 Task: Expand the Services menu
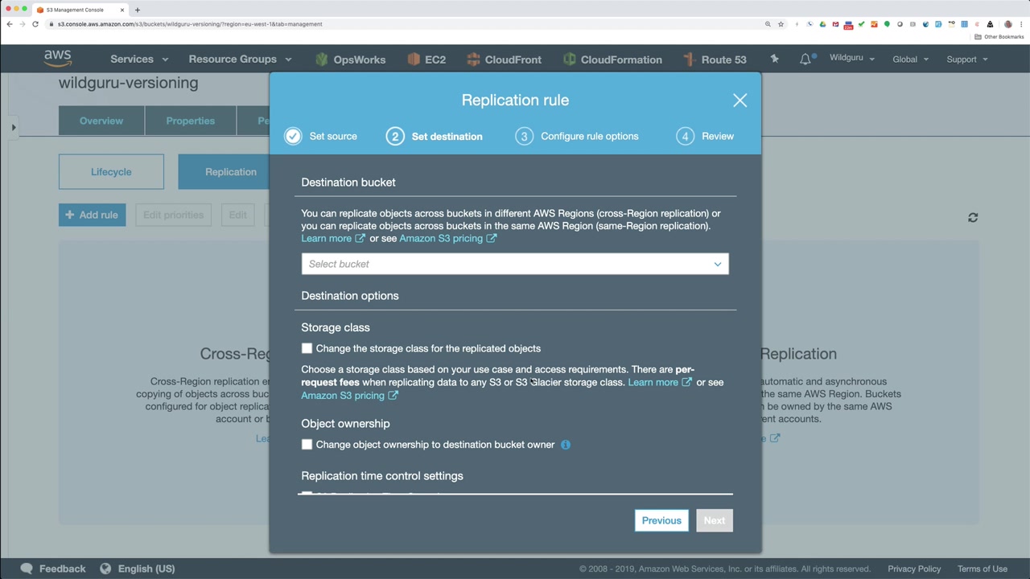139,60
